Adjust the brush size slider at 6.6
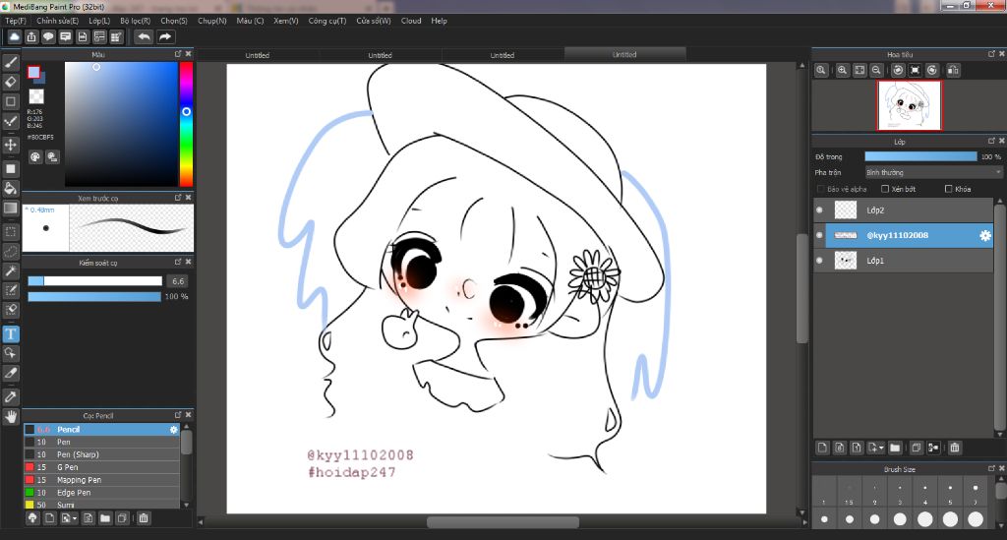The image size is (1007, 540). coord(95,281)
